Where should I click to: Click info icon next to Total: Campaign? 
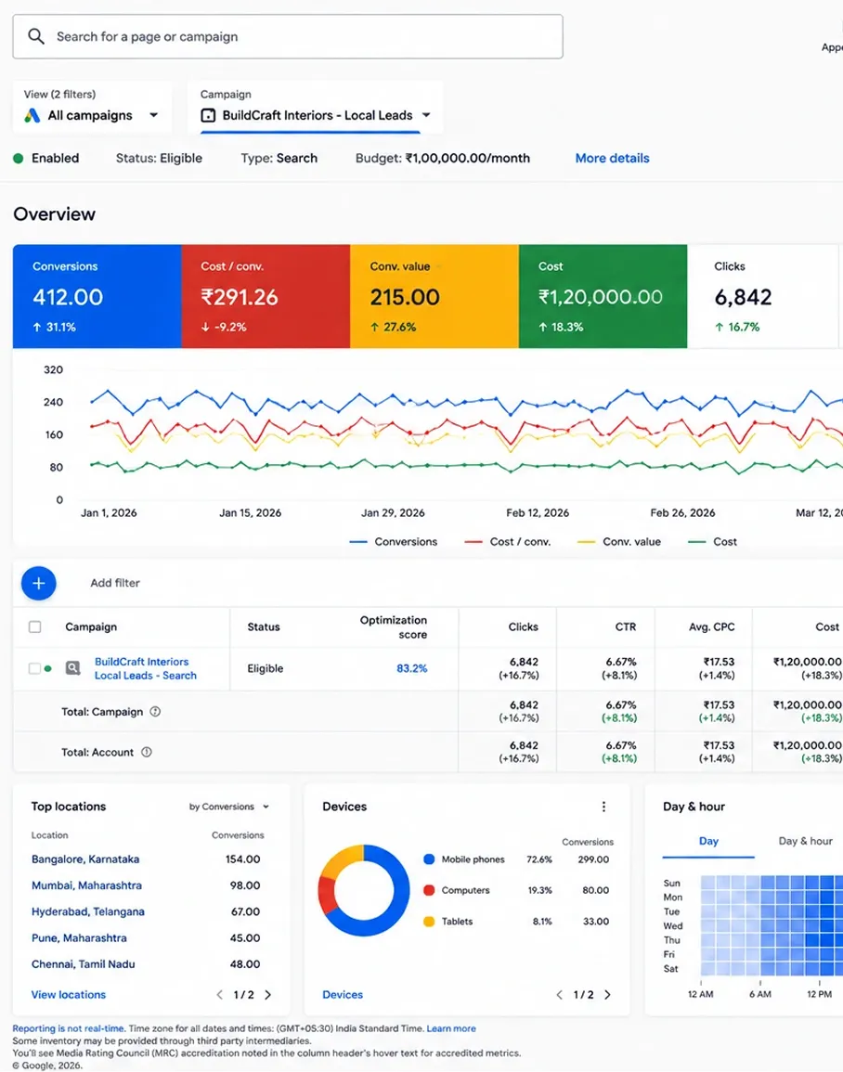click(155, 712)
